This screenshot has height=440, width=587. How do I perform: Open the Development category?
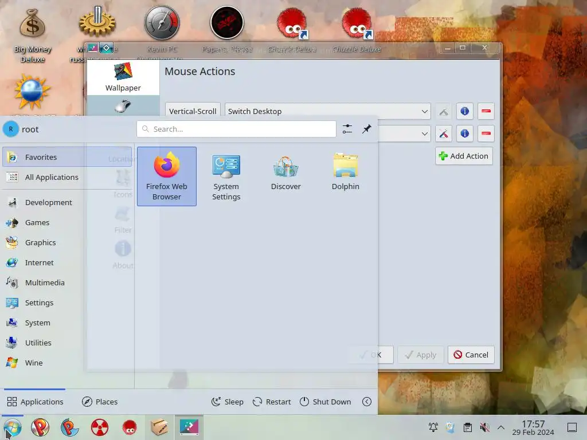67,202
